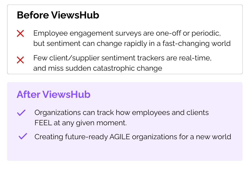Click the first purple checkmark icon
Screen dimensions: 249x169
pyautogui.click(x=21, y=113)
